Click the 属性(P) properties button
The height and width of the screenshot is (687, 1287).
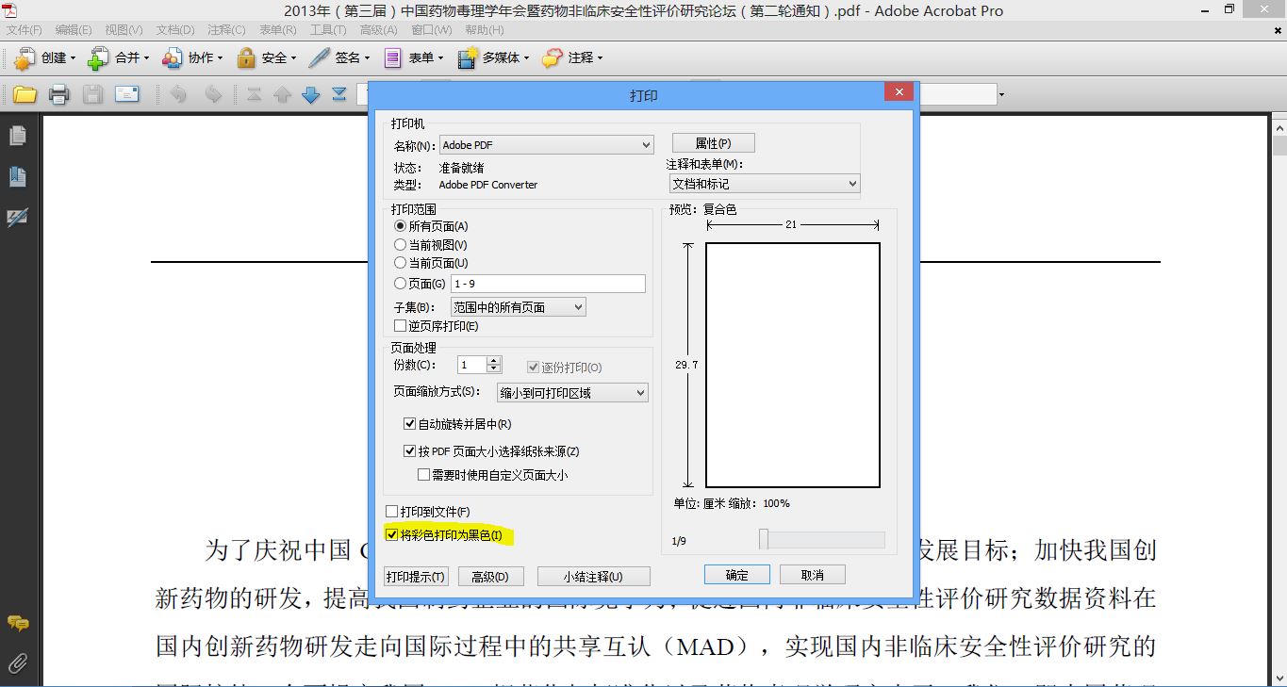[x=714, y=143]
